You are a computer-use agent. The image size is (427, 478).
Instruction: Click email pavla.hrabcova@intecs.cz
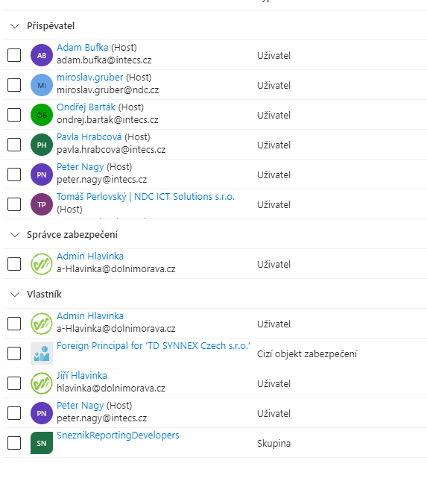tap(111, 150)
